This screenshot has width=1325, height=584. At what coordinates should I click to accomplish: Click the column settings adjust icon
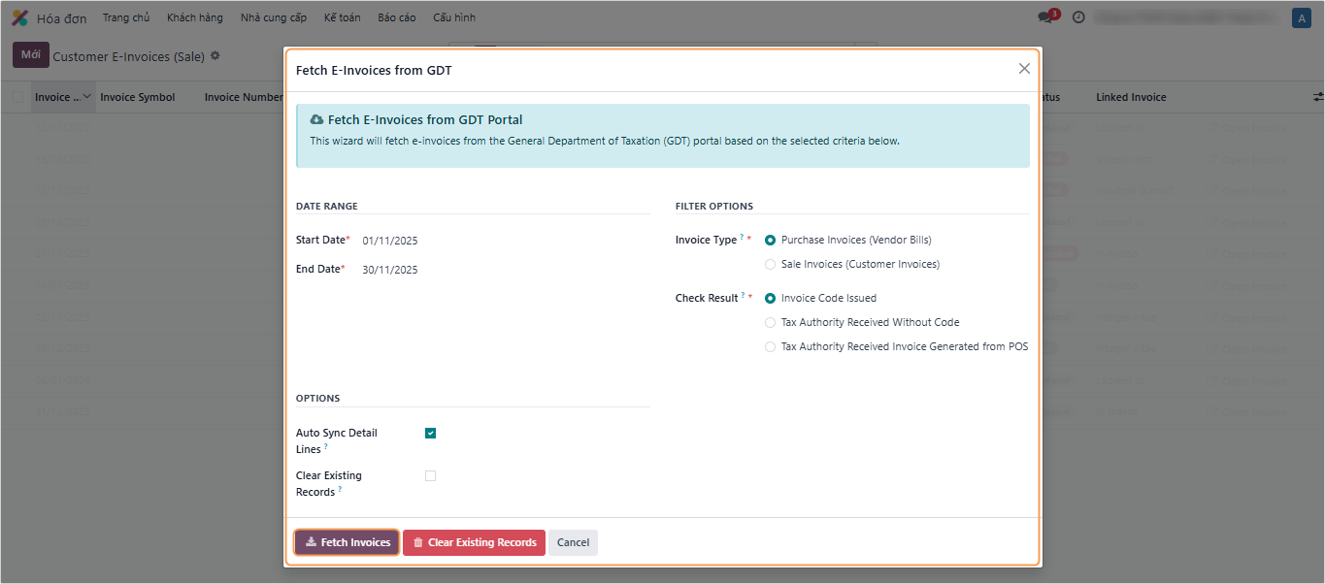click(x=1317, y=97)
